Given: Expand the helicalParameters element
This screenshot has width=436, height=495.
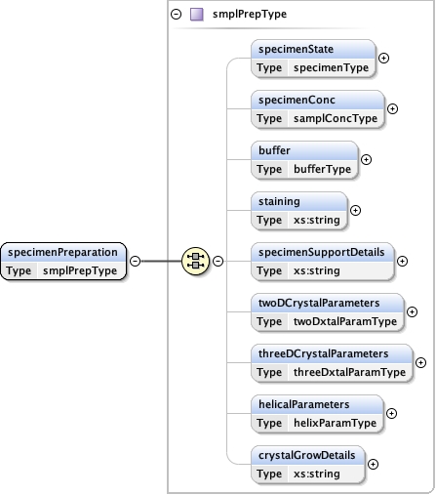Looking at the screenshot, I should (x=391, y=413).
